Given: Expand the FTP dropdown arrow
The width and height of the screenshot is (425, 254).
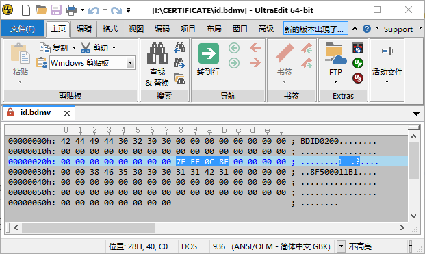Looking at the screenshot, I should (x=335, y=81).
